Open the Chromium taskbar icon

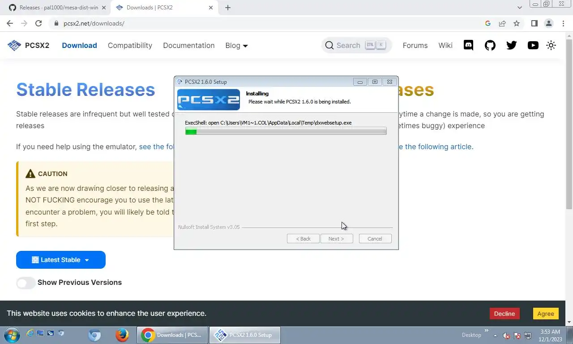[94, 335]
